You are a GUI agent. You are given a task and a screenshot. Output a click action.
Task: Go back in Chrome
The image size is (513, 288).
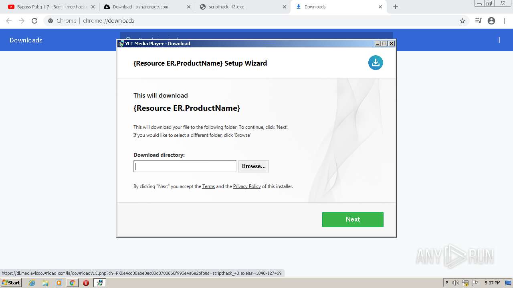tap(9, 21)
